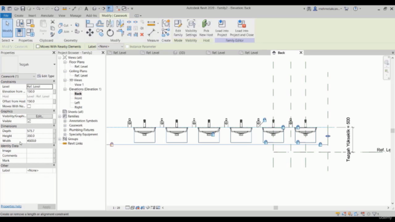Click the Offset tool icon
The height and width of the screenshot is (222, 395).
100,24
